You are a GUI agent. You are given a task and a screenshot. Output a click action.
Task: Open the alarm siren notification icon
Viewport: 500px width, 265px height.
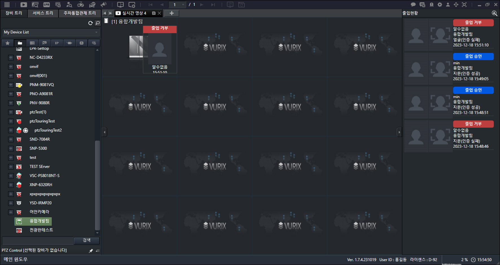point(431,5)
